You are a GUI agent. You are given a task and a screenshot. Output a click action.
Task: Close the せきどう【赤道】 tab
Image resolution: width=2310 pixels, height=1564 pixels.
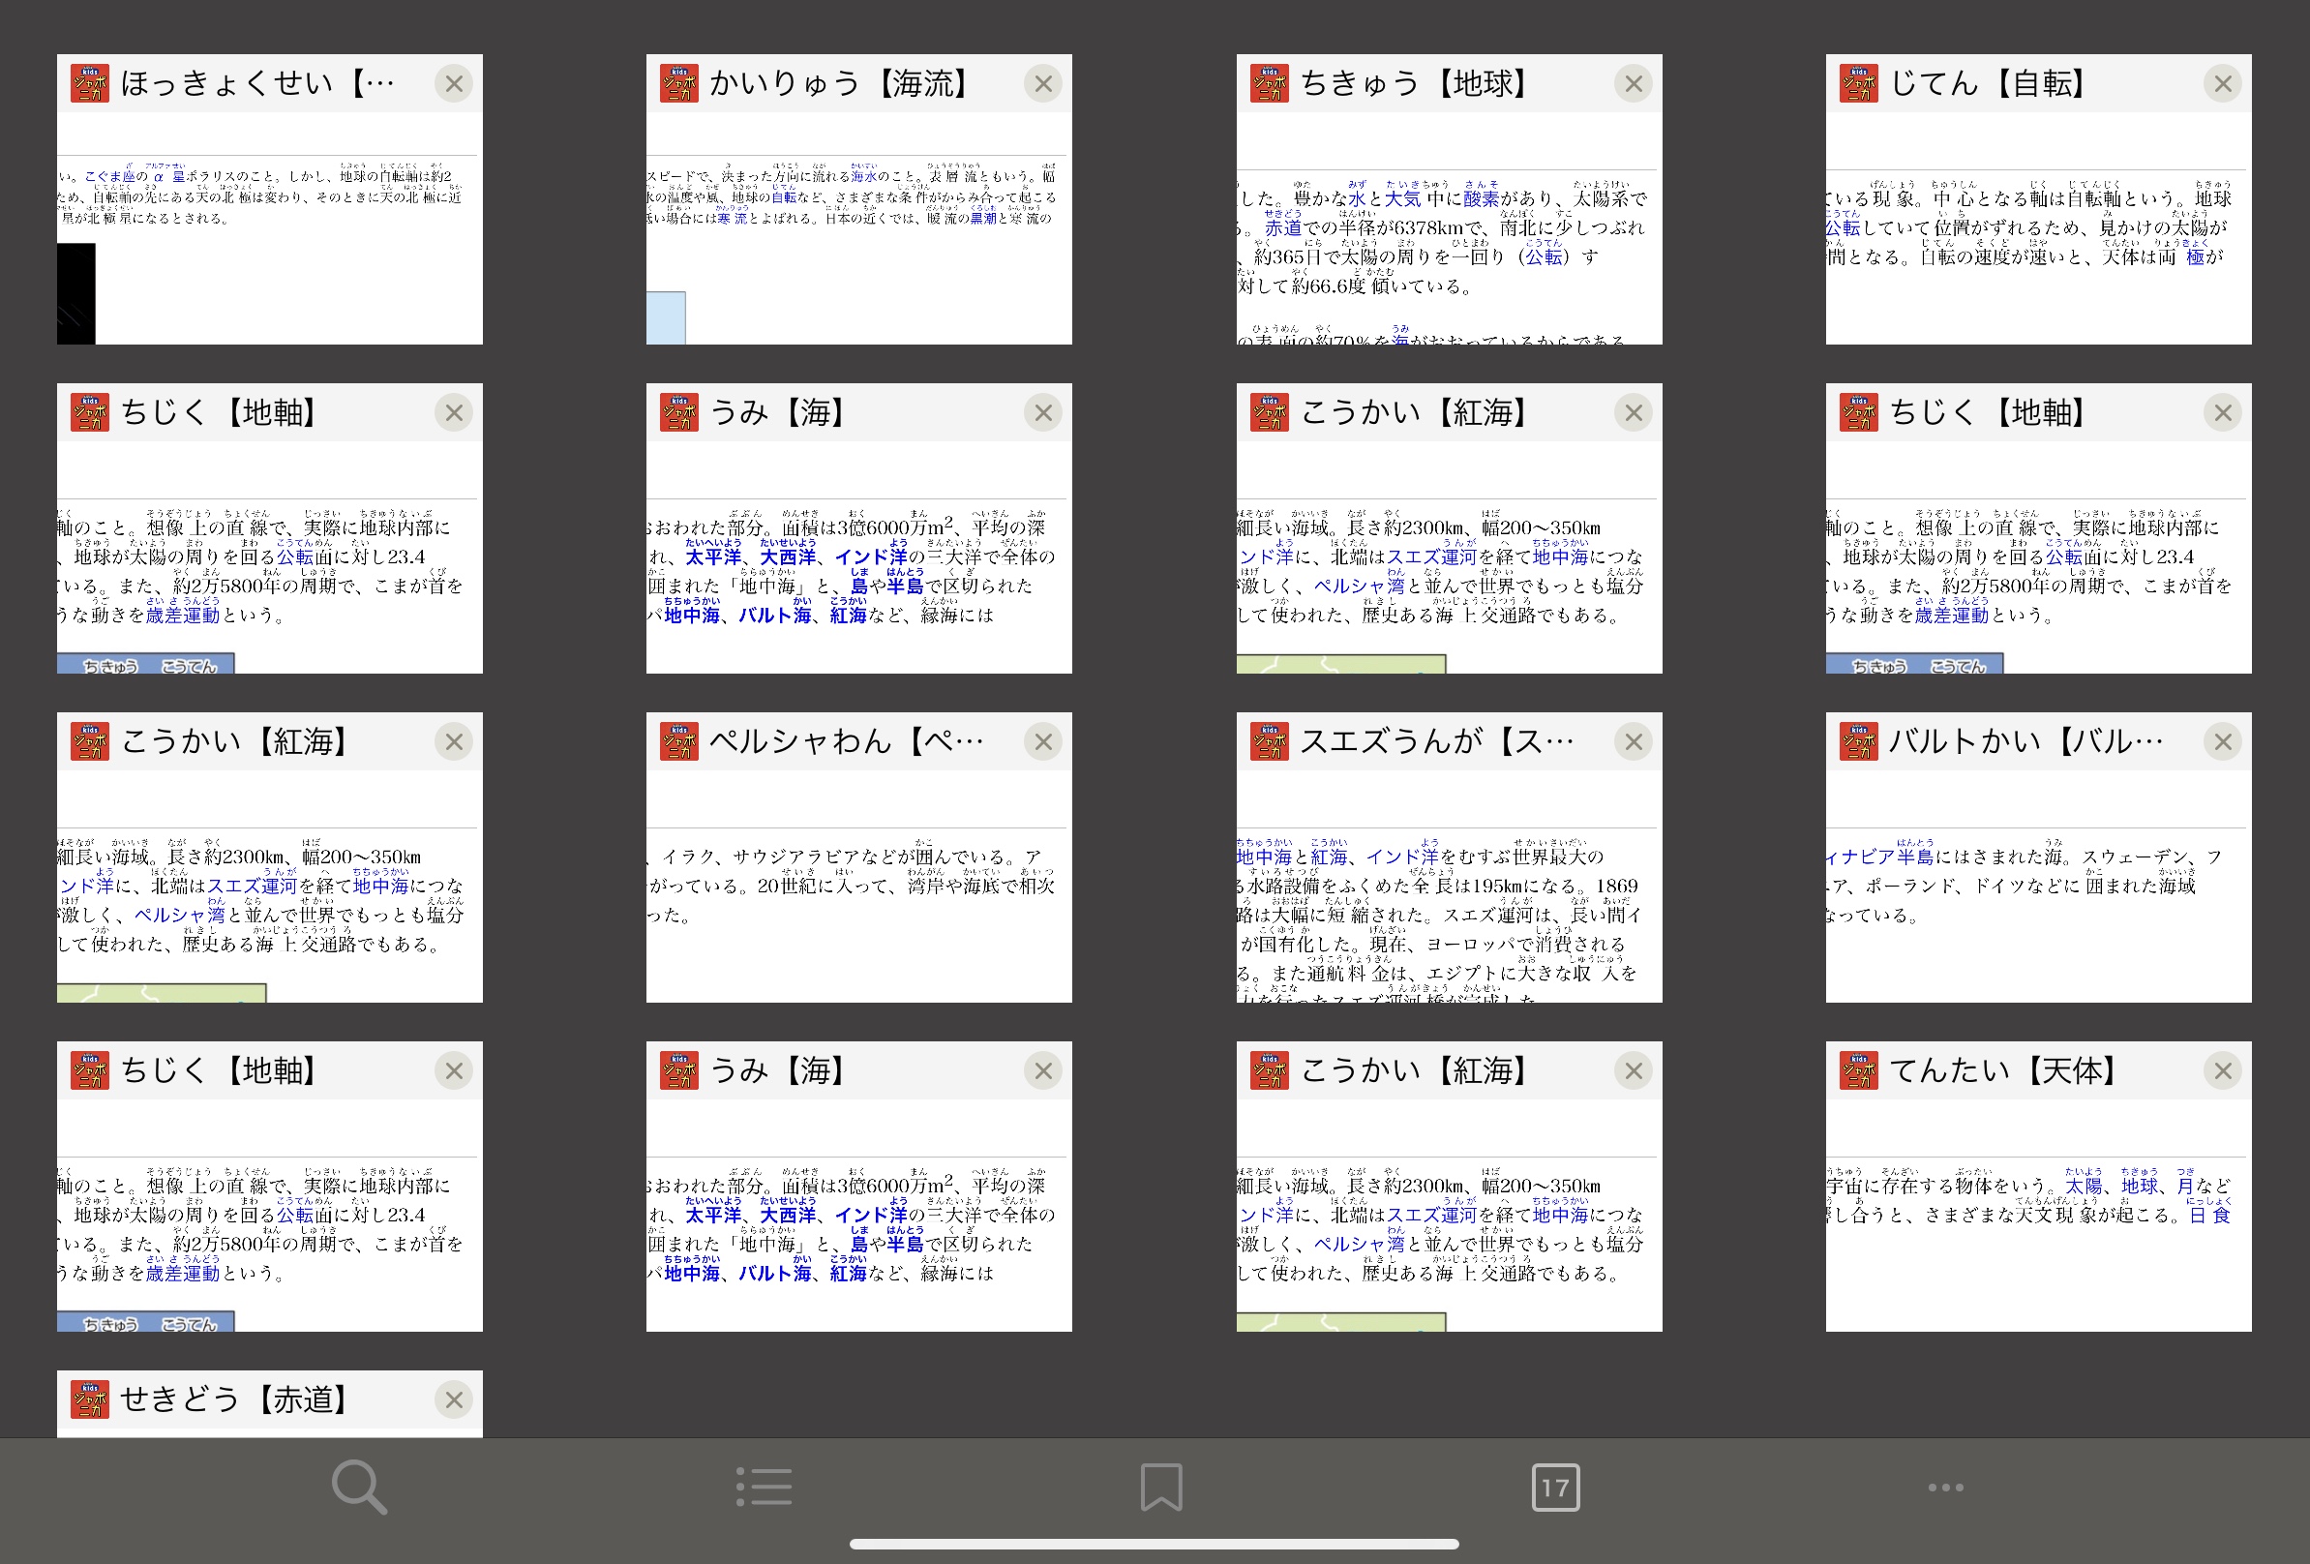454,1399
